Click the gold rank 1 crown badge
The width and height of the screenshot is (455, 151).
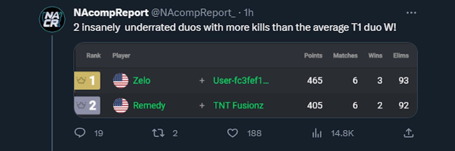(x=87, y=80)
